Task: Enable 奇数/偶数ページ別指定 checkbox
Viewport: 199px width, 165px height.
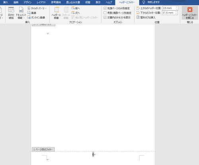Action: 105,13
